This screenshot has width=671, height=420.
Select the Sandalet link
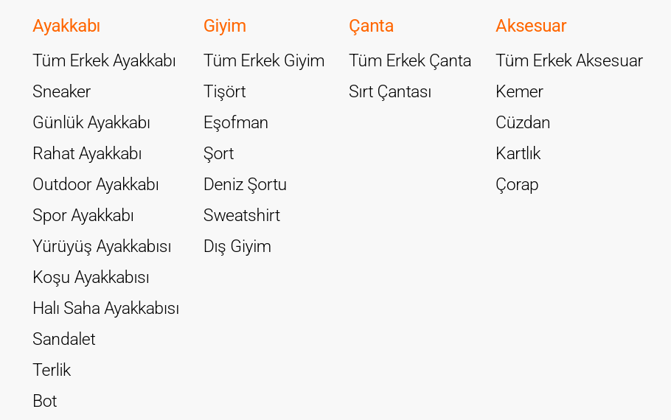tap(64, 339)
